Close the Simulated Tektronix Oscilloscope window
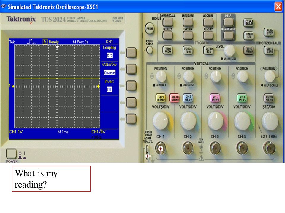 [x=278, y=7]
